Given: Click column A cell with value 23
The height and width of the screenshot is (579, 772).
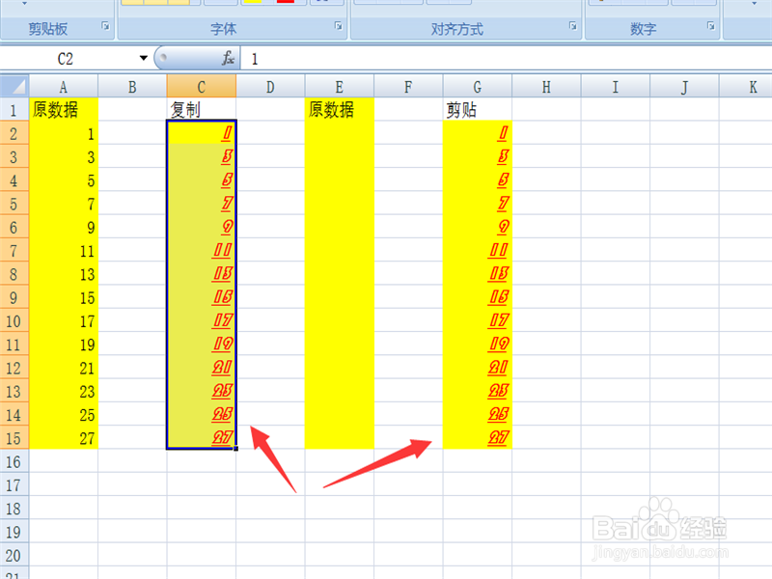Looking at the screenshot, I should click(x=64, y=391).
